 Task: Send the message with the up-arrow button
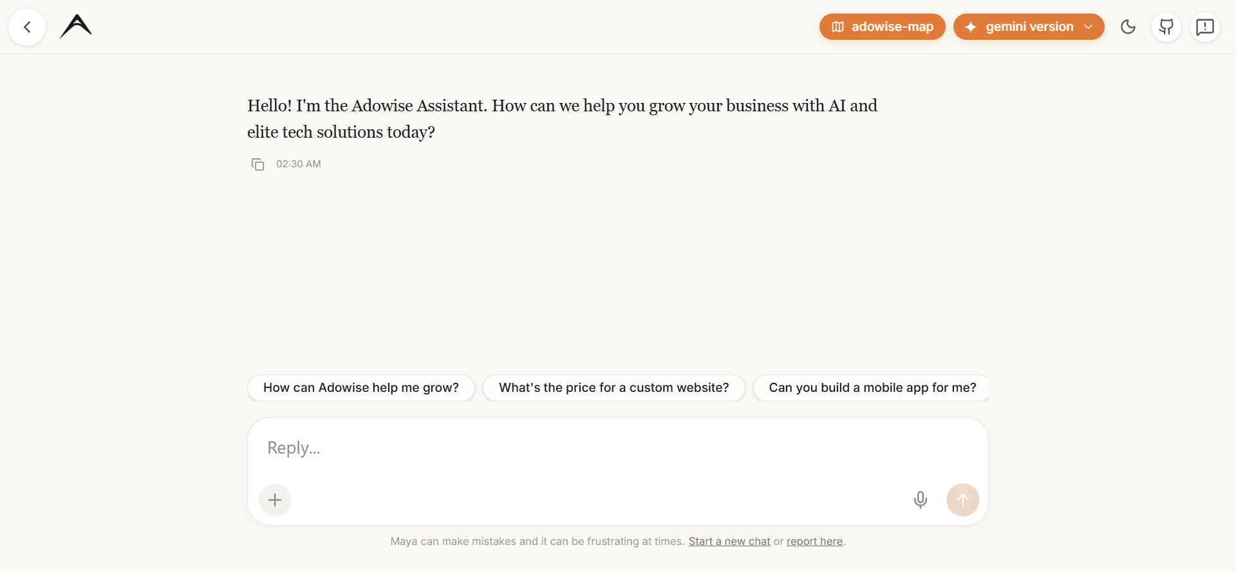(963, 500)
